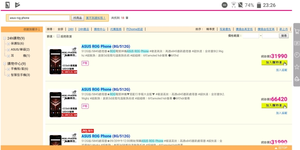The height and width of the screenshot is (150, 300).
Task: Open the third ASUS ROG Phone title with 24h badge
Action: pos(106,136)
